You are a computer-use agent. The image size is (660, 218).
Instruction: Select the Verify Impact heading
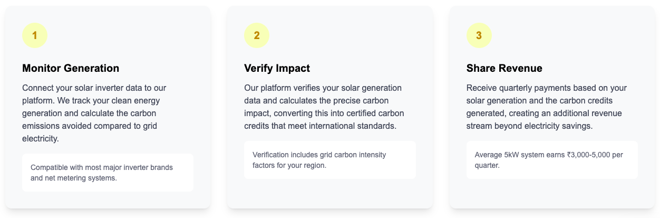pyautogui.click(x=277, y=68)
